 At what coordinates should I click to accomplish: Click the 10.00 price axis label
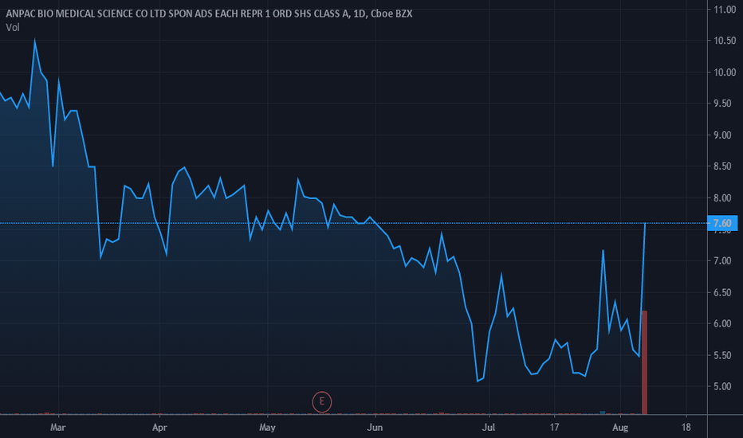(x=725, y=72)
